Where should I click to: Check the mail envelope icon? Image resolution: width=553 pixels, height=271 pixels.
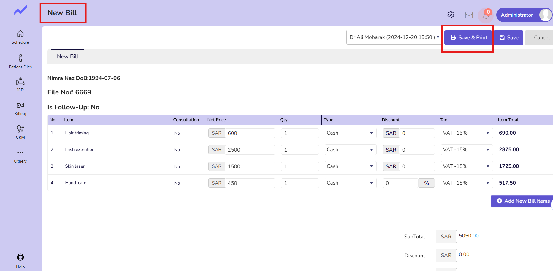pyautogui.click(x=469, y=15)
